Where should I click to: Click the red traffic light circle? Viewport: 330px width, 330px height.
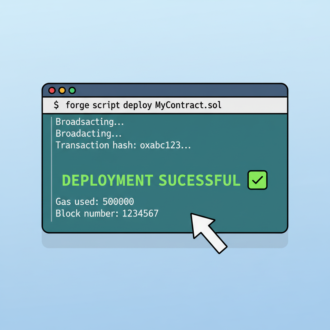click(x=52, y=90)
